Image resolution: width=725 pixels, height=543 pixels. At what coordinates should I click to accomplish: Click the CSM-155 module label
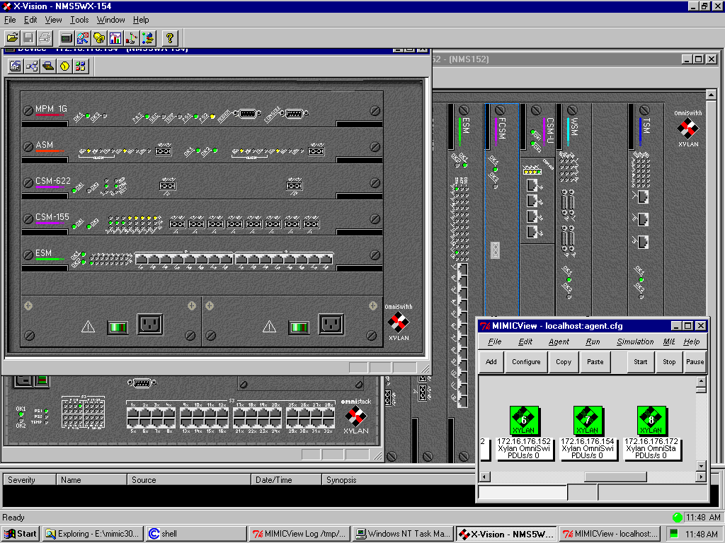(x=52, y=216)
